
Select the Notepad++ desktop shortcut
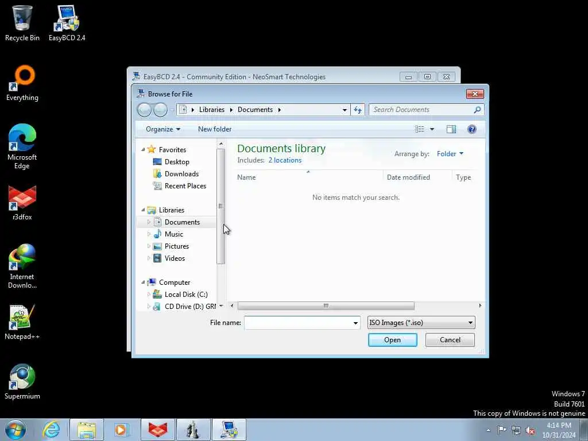tap(22, 322)
